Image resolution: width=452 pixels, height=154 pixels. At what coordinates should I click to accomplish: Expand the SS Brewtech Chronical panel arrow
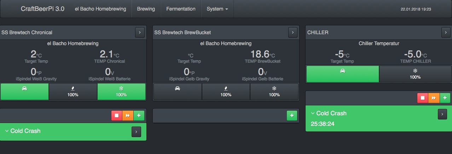pos(140,32)
